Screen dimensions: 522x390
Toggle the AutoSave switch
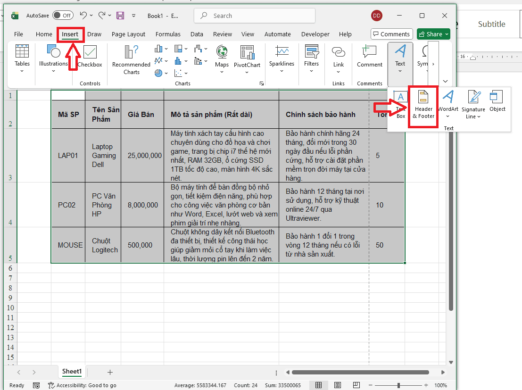click(63, 15)
